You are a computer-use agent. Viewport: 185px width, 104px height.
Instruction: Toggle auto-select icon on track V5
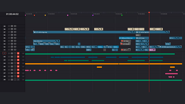[x=12, y=38]
